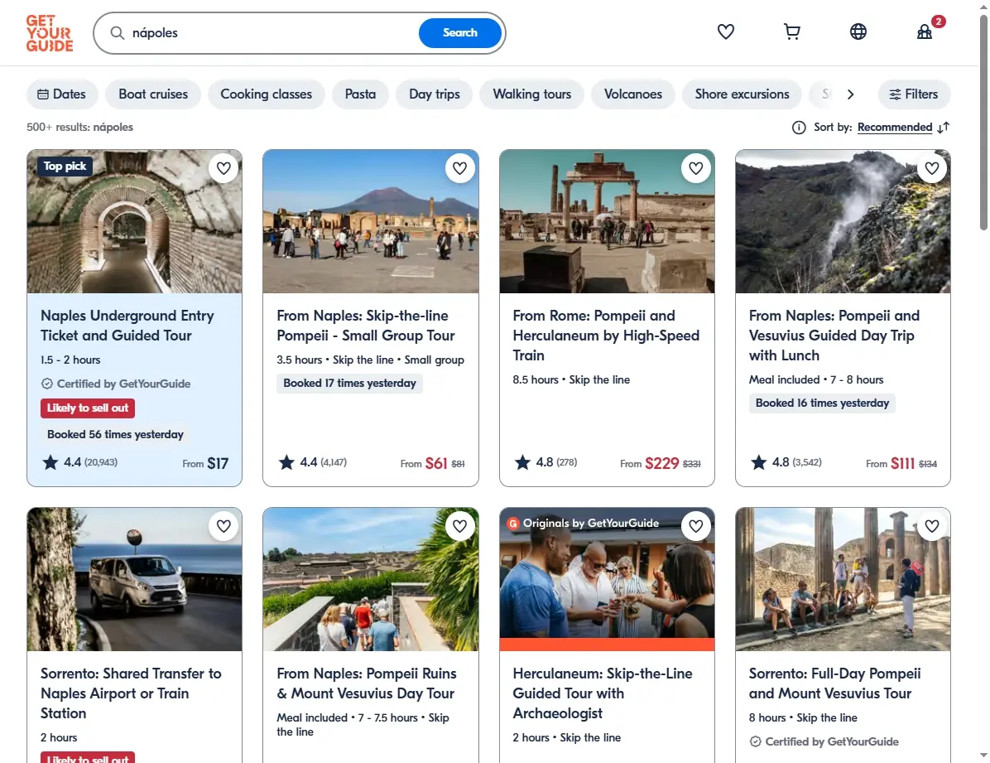Select the Cooking classes category chip

(x=266, y=94)
